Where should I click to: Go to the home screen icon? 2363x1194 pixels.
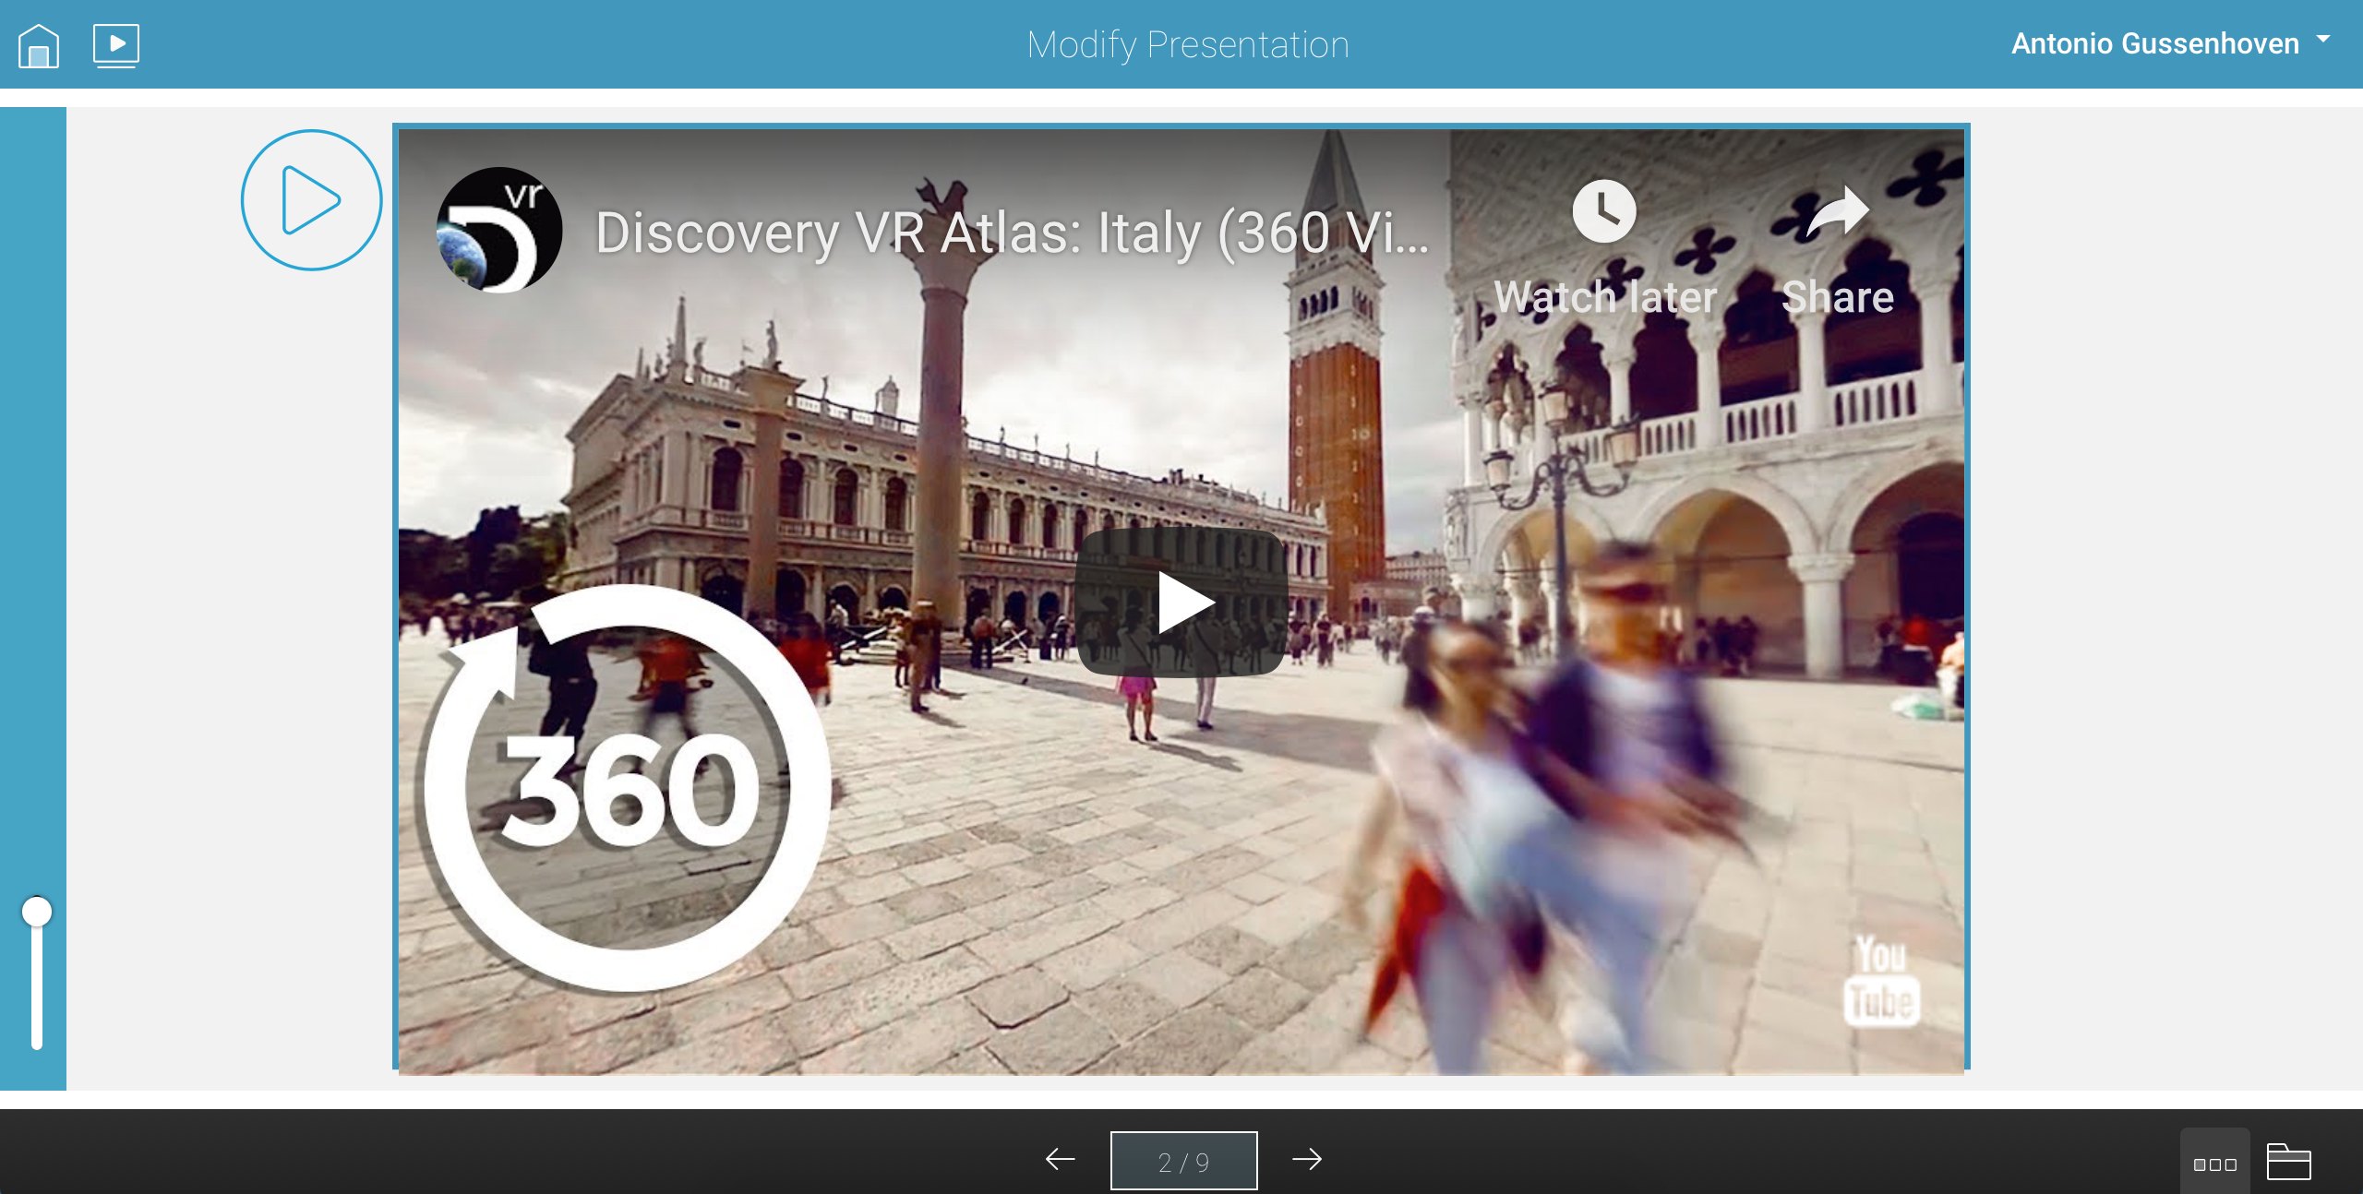point(39,45)
